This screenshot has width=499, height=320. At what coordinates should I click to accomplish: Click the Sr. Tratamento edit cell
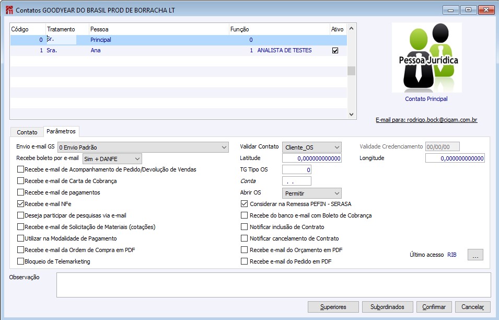coord(61,40)
